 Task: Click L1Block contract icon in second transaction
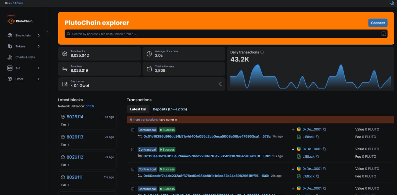pos(299,156)
